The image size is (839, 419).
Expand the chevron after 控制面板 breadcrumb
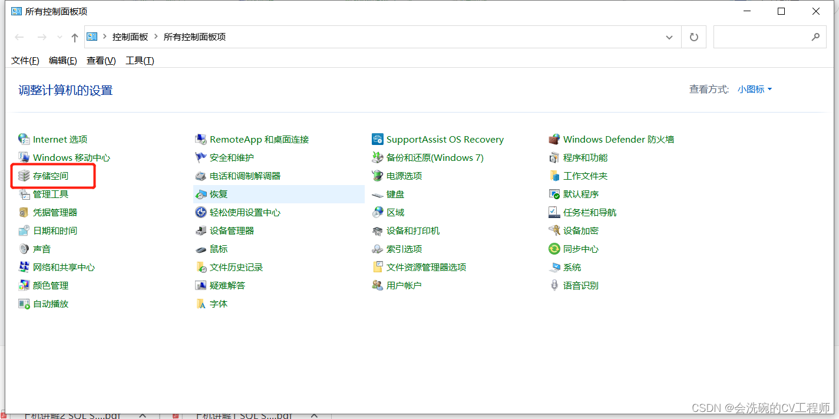tap(156, 37)
